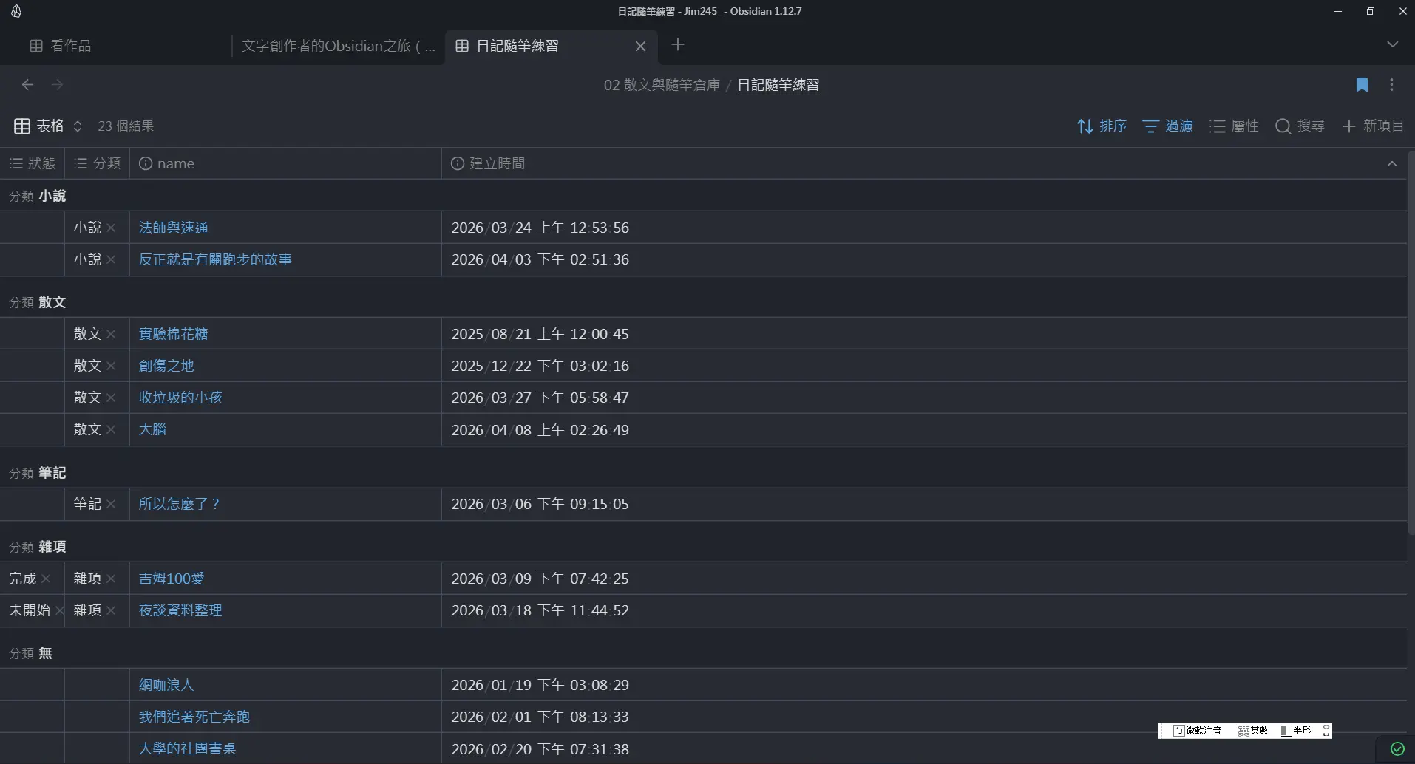Open the 過濾 filter panel
This screenshot has width=1415, height=764.
click(x=1167, y=126)
